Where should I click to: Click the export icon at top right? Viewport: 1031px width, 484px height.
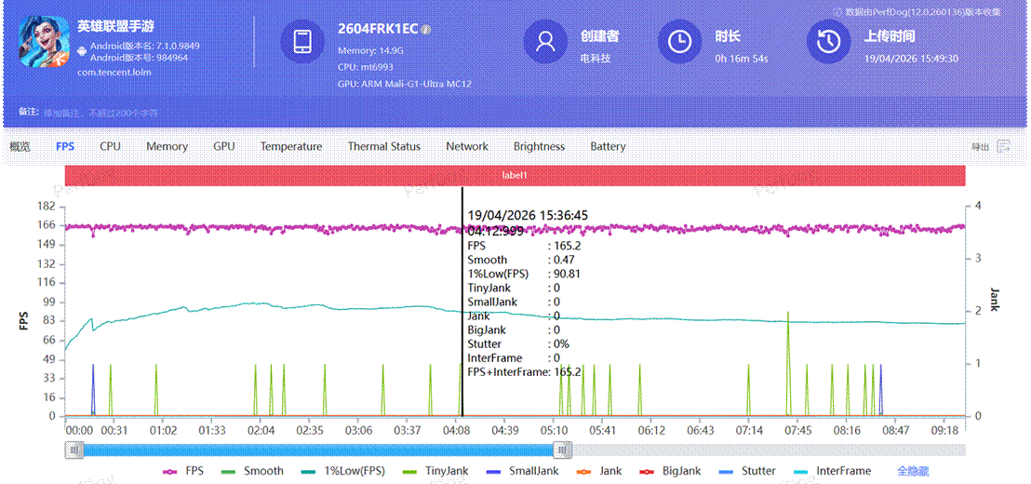pyautogui.click(x=1004, y=146)
